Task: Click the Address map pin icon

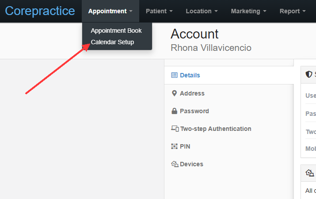Action: [174, 93]
